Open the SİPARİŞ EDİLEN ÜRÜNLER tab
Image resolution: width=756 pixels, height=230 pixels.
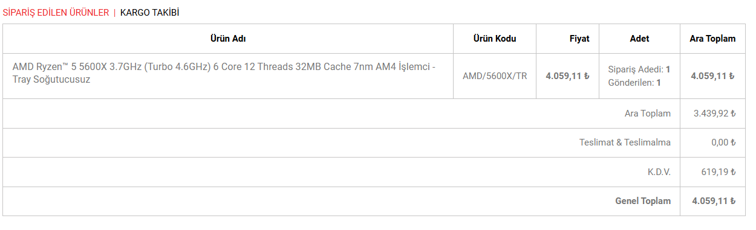tap(56, 12)
